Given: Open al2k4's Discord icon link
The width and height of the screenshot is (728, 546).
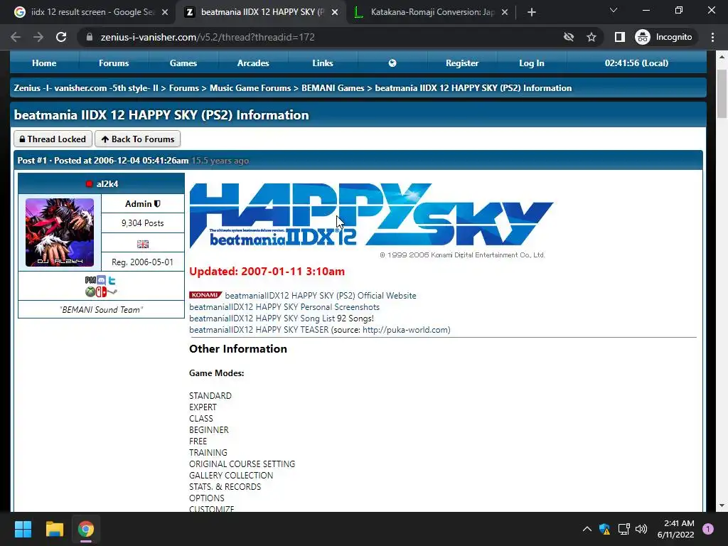Looking at the screenshot, I should pos(101,280).
